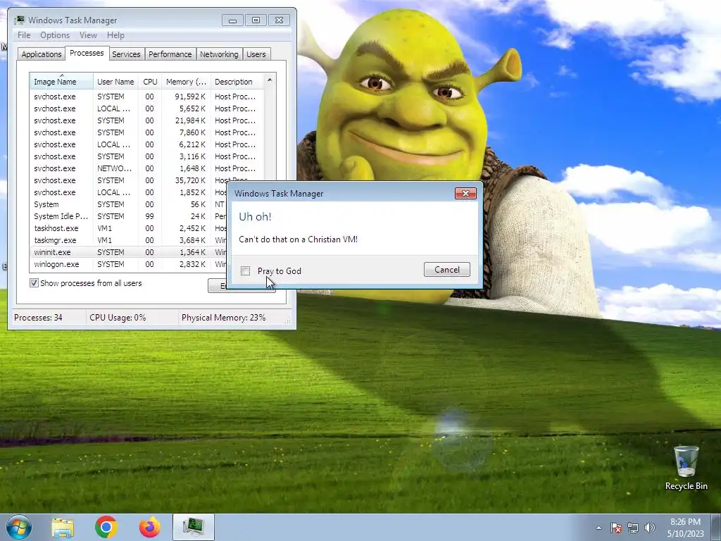This screenshot has width=721, height=541.
Task: Open the network status tray icon
Action: point(633,528)
